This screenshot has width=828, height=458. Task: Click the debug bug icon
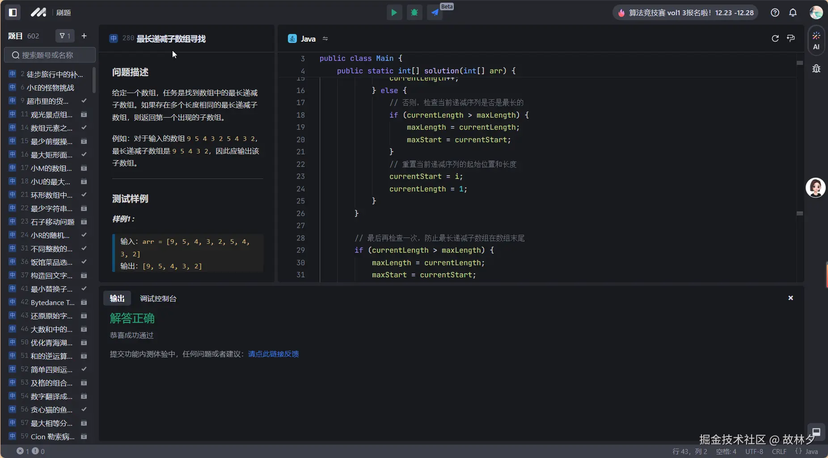pyautogui.click(x=414, y=13)
